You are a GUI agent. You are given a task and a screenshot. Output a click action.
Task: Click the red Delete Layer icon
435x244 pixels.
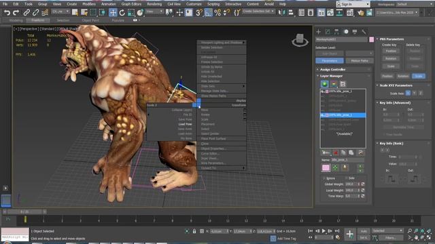pyautogui.click(x=336, y=152)
